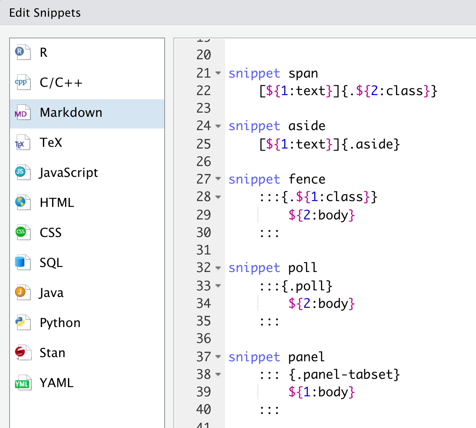
Task: Select R in the snippet language list
Action: tap(87, 52)
